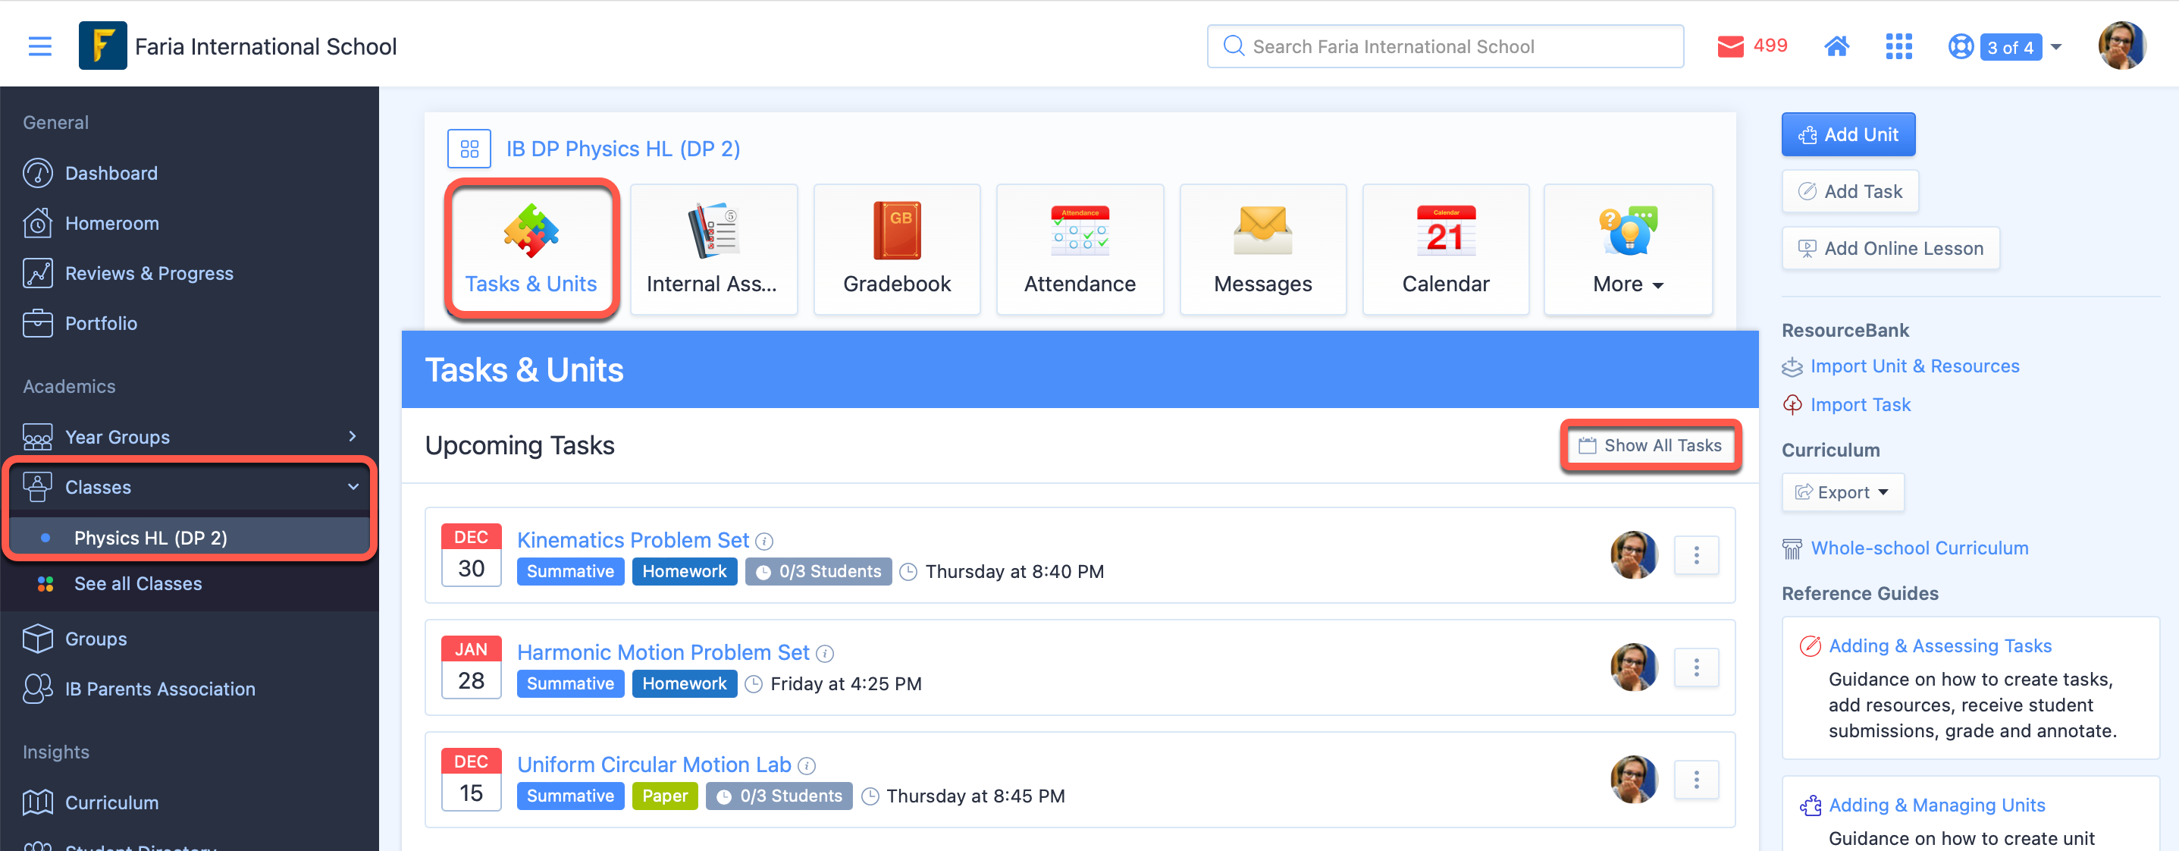Click 0/3 Students badge on Circular Motion Lab
The height and width of the screenshot is (851, 2179).
[779, 795]
